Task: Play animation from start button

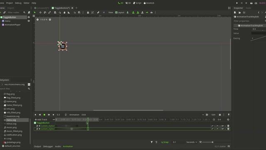Action: (49, 115)
